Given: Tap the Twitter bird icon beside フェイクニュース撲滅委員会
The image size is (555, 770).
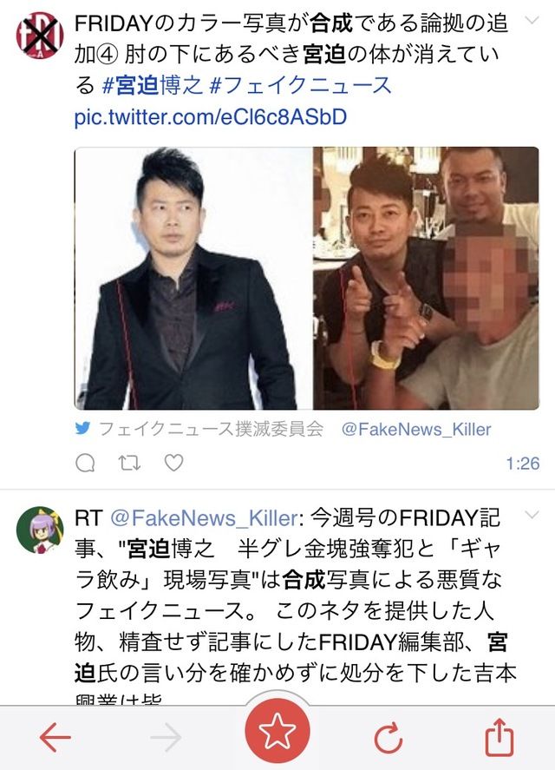Looking at the screenshot, I should click(x=83, y=429).
